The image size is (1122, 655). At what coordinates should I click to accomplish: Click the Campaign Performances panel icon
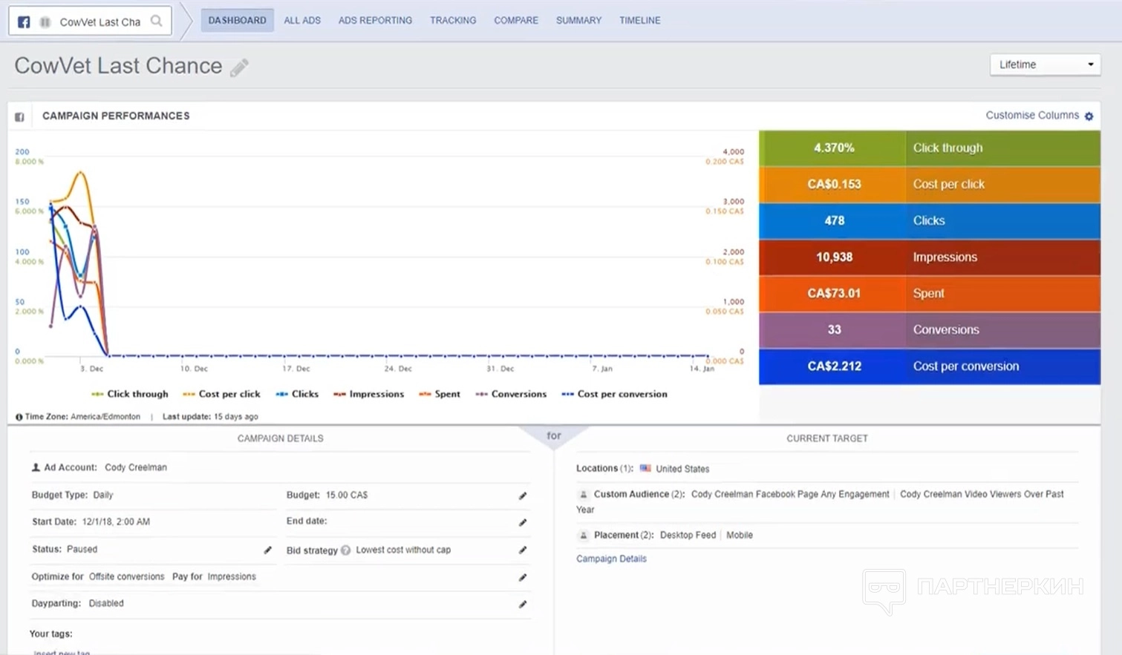(x=19, y=116)
